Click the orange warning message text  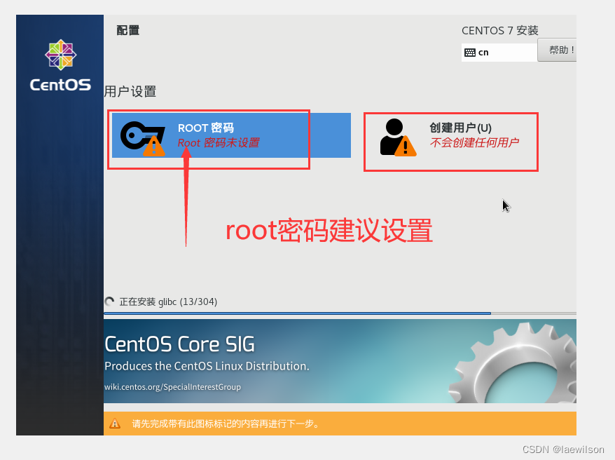click(x=226, y=424)
